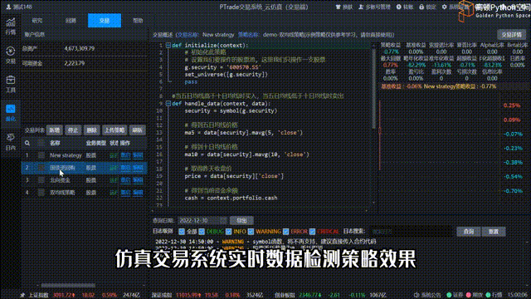Click 编辑 edit link in 双均线策略 row
Viewport: 531px width, 299px height.
coord(138,192)
